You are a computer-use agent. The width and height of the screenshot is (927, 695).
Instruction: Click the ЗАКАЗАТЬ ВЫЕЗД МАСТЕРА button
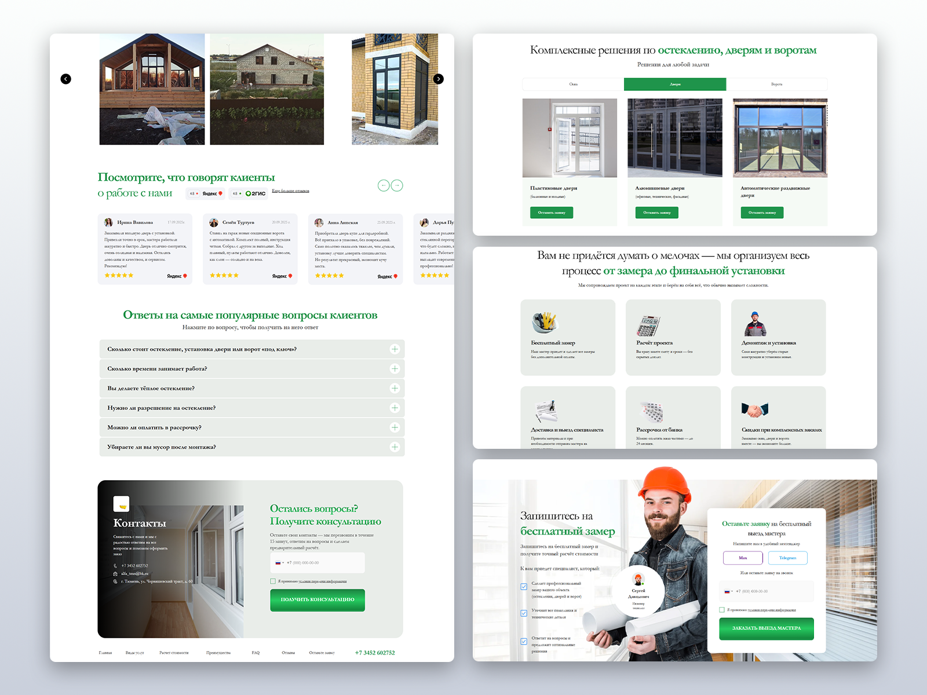coord(767,628)
